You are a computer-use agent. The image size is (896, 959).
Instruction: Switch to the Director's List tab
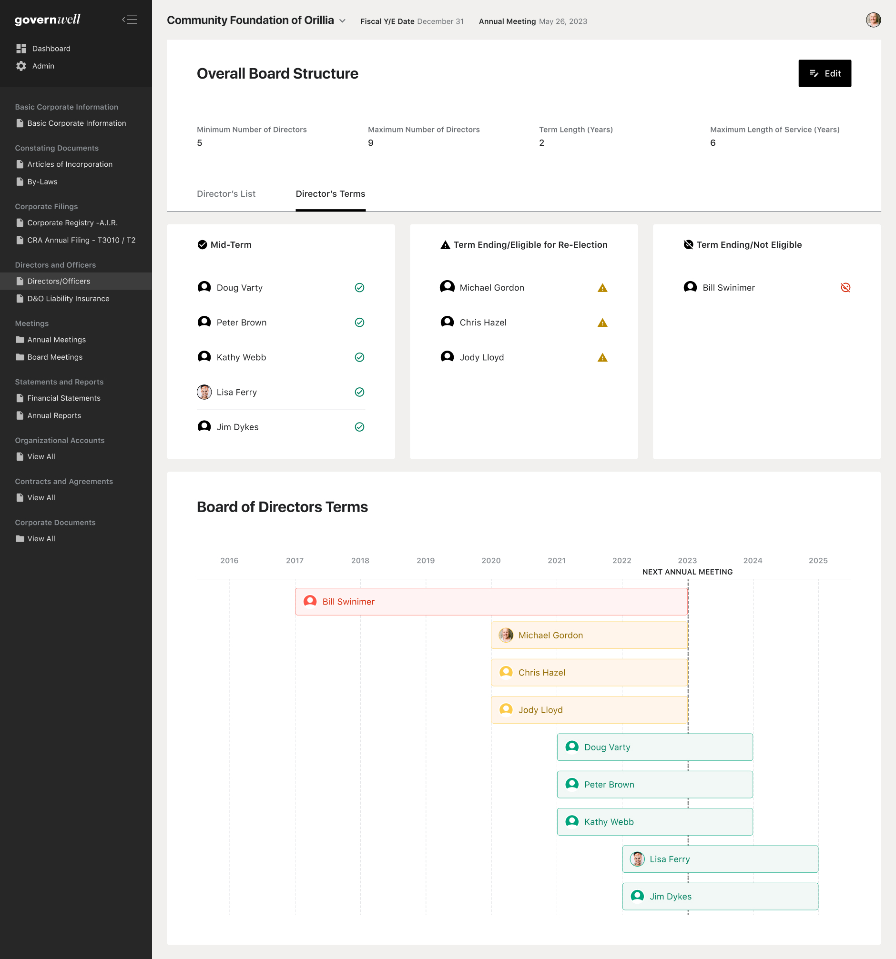pos(226,194)
